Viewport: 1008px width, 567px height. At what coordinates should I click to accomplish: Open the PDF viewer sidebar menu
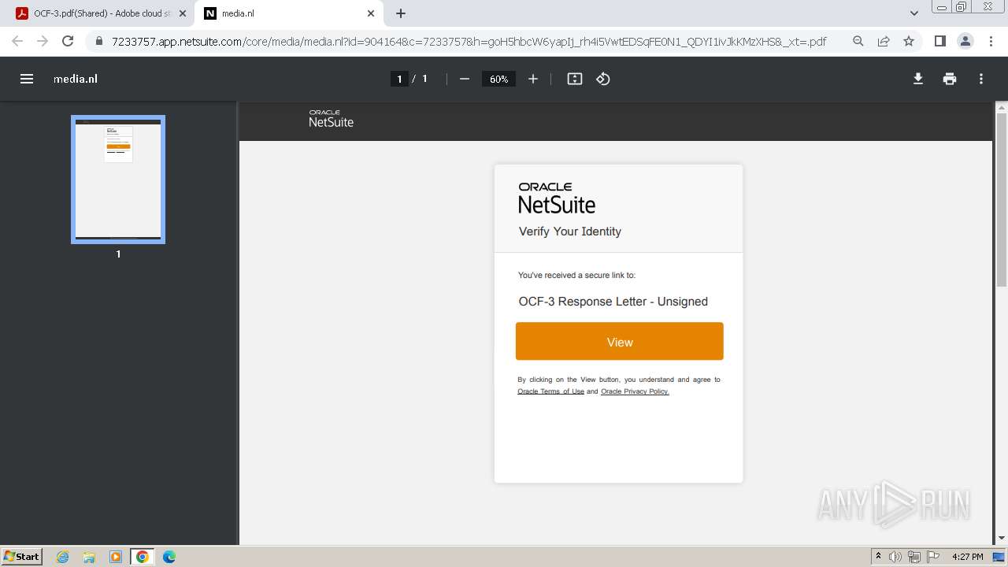[x=27, y=79]
